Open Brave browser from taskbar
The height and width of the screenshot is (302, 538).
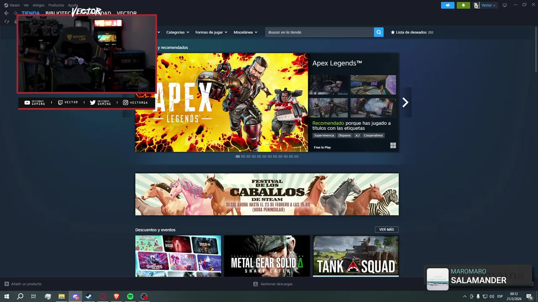[x=116, y=297]
